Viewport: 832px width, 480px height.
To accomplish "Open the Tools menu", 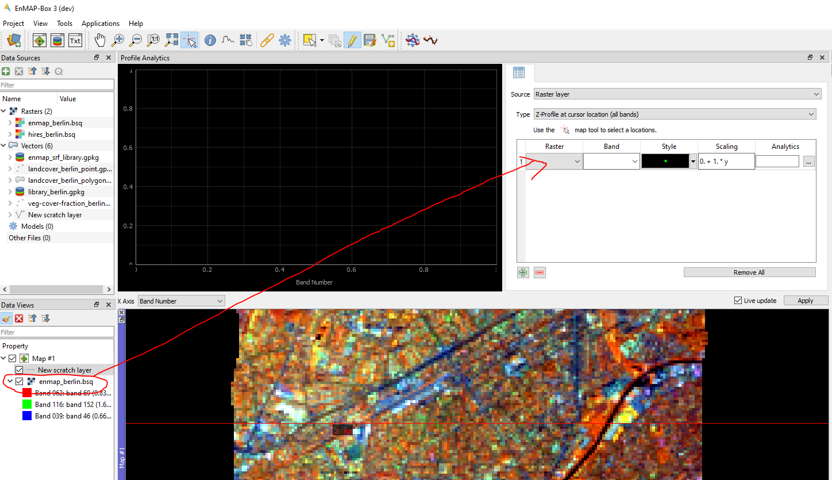I will 64,24.
